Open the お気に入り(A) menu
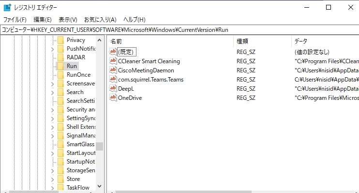This screenshot has width=359, height=193. click(x=100, y=20)
